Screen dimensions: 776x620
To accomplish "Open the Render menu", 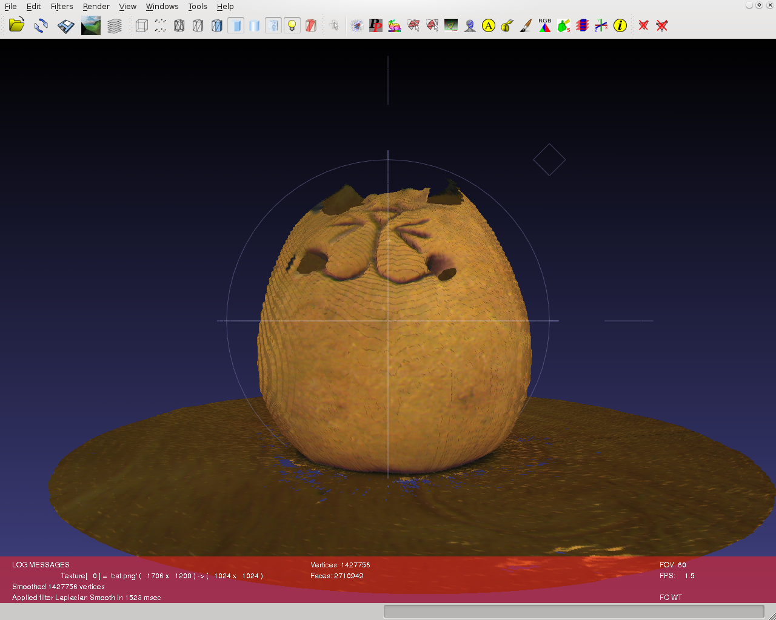I will (96, 7).
